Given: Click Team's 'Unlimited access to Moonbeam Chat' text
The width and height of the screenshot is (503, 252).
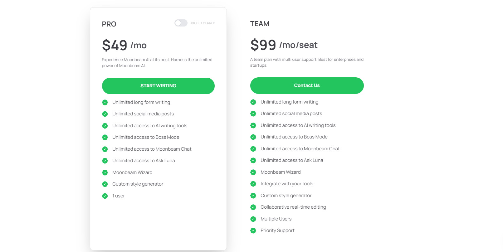Looking at the screenshot, I should [300, 149].
